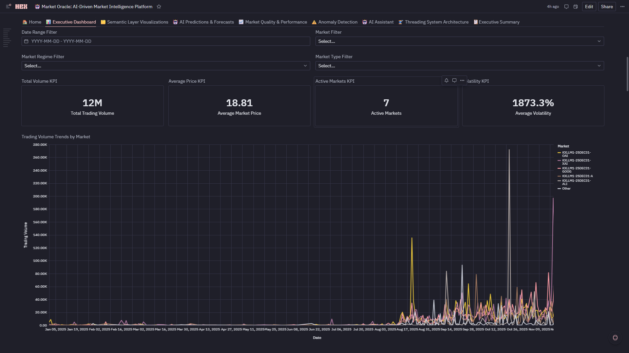The image size is (629, 353).
Task: Toggle KXLLM1-25DEC31-GOOG series in legend
Action: point(576,170)
